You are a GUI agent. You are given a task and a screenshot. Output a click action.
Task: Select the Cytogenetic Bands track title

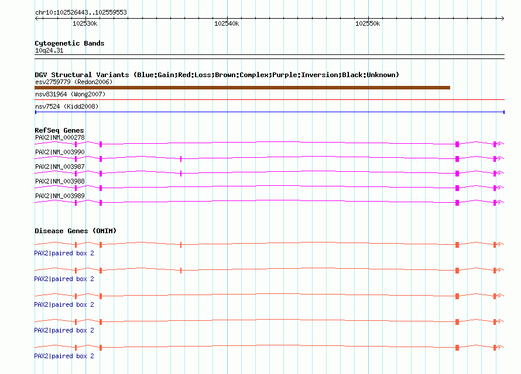pos(70,43)
